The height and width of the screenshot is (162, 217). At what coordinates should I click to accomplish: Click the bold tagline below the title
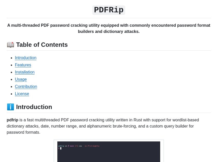[109, 28]
